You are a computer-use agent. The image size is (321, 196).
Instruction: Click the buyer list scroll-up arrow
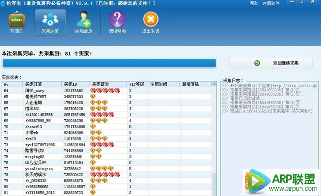(214, 84)
